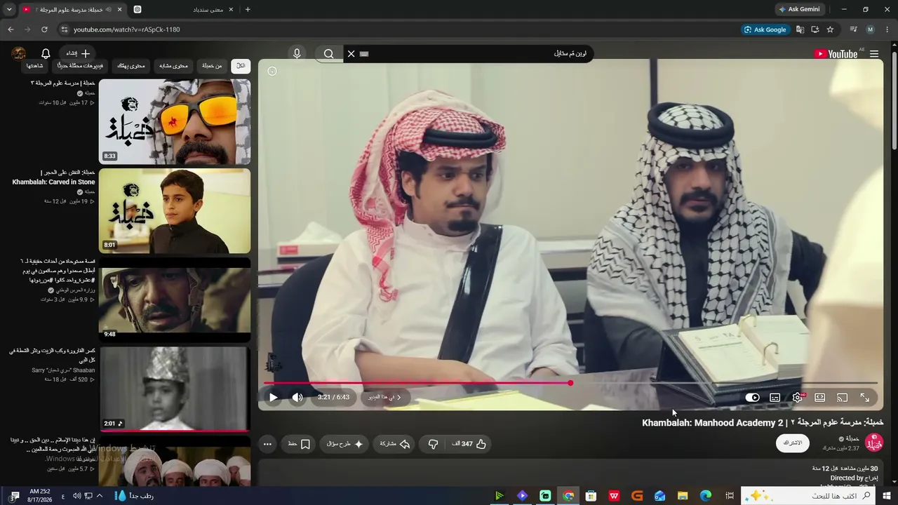Expand the 'في هذا الفيديو' chapters chip
The height and width of the screenshot is (505, 898).
pyautogui.click(x=385, y=397)
